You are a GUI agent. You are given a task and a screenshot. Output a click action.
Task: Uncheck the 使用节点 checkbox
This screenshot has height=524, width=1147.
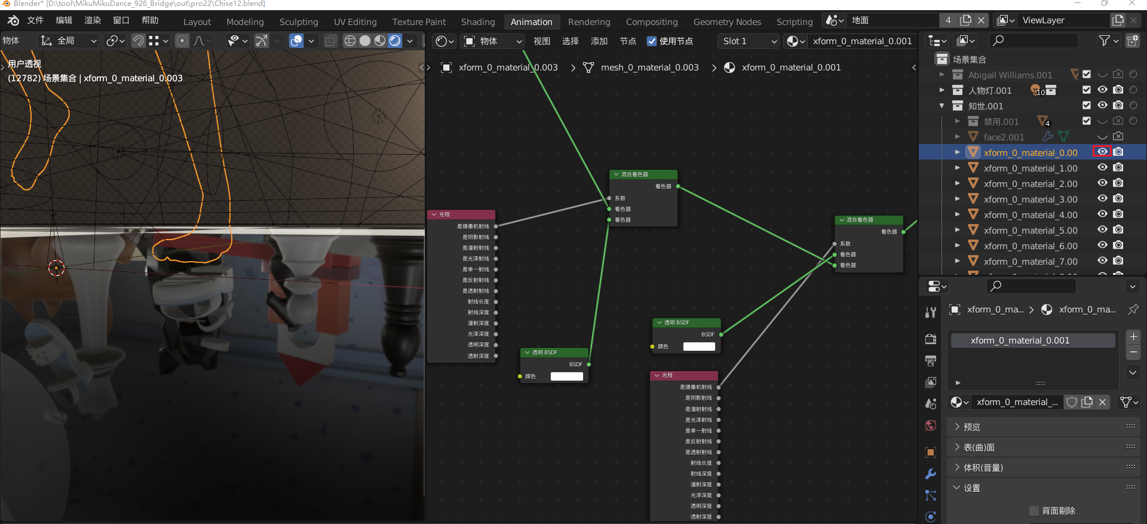652,41
